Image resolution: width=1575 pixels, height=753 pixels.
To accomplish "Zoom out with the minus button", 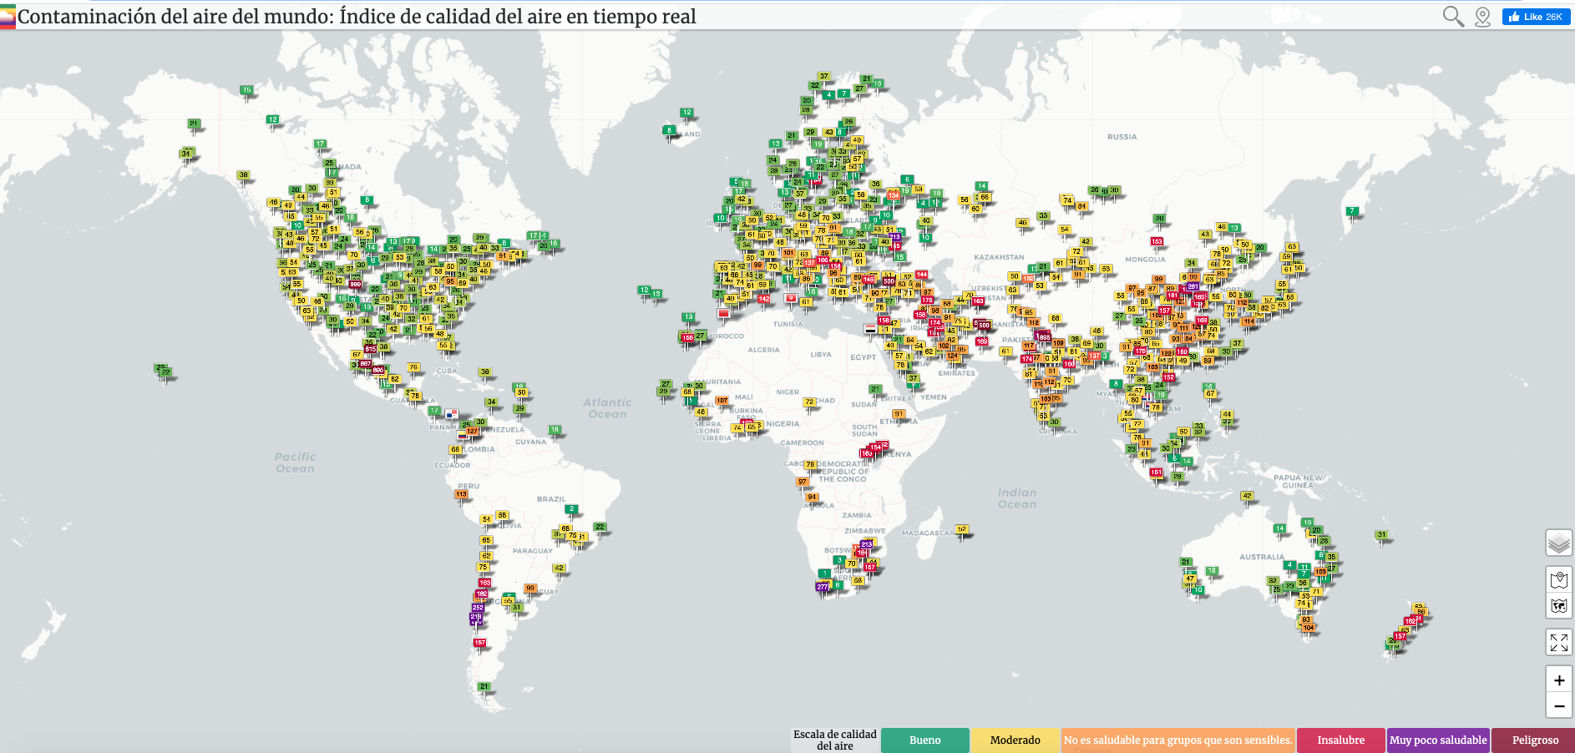I will pyautogui.click(x=1558, y=705).
